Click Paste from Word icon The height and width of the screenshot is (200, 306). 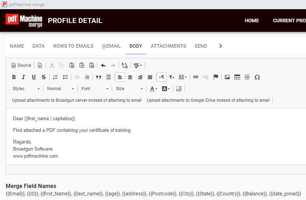click(91, 65)
